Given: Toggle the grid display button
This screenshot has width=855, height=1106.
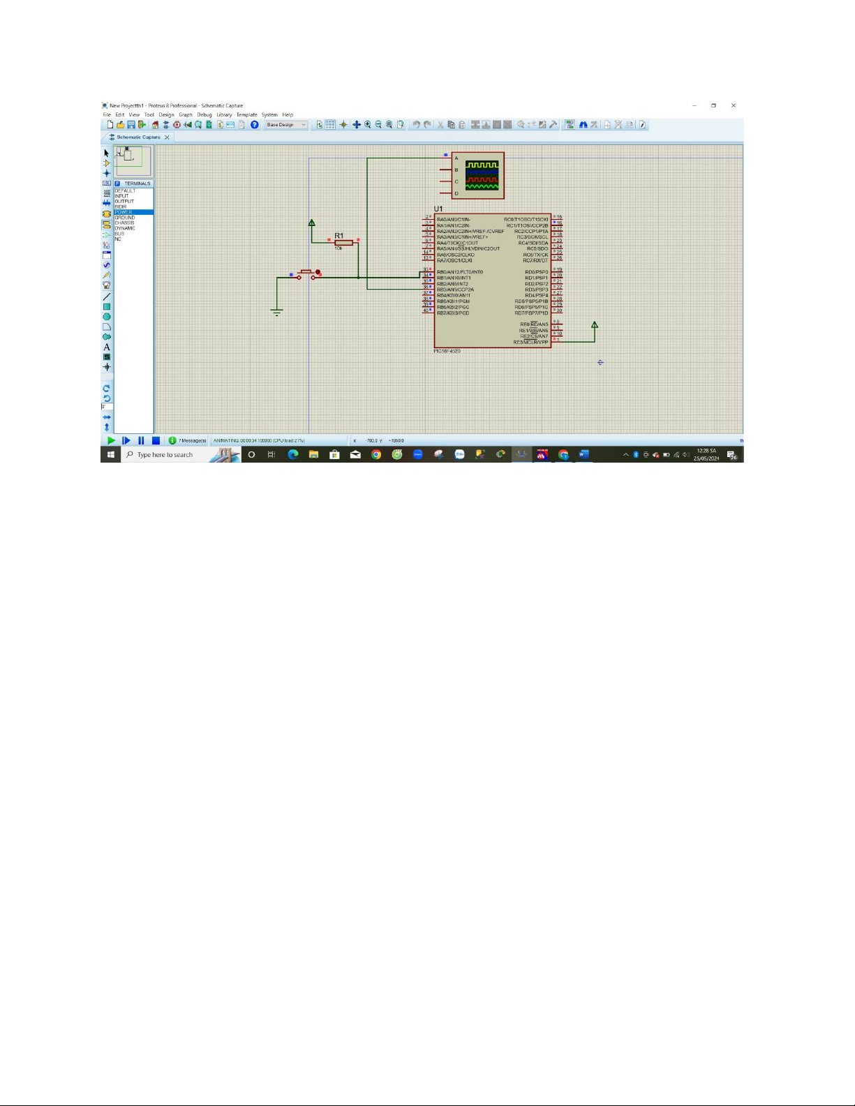Looking at the screenshot, I should 330,125.
